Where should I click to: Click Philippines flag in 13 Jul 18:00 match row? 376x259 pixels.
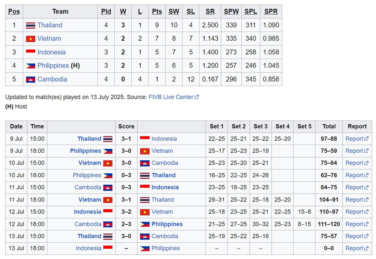pos(145,248)
